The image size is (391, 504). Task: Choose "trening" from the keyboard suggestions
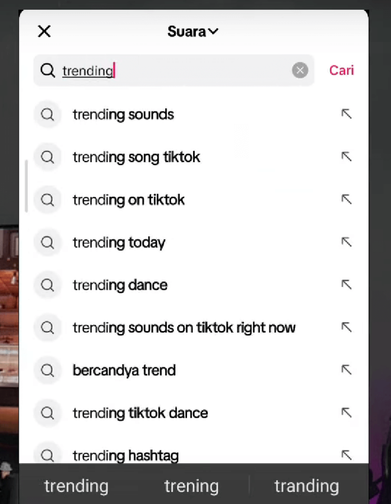coord(191,485)
